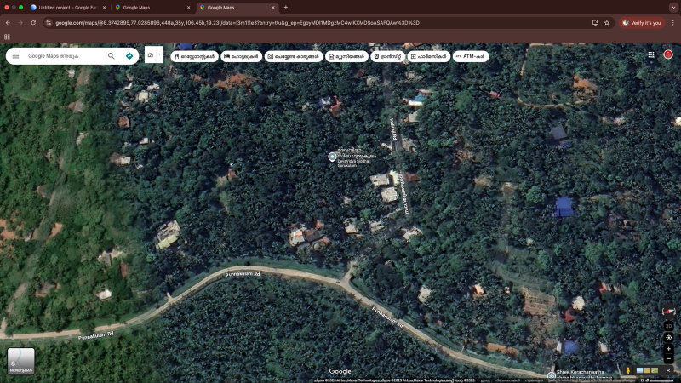Bookmark this page with the star icon

(x=607, y=22)
